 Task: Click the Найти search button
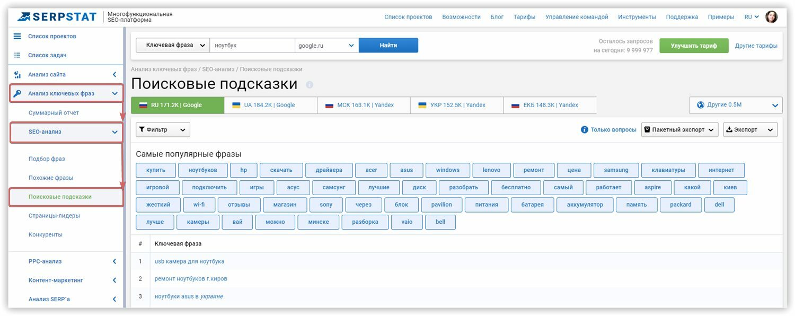pos(388,46)
